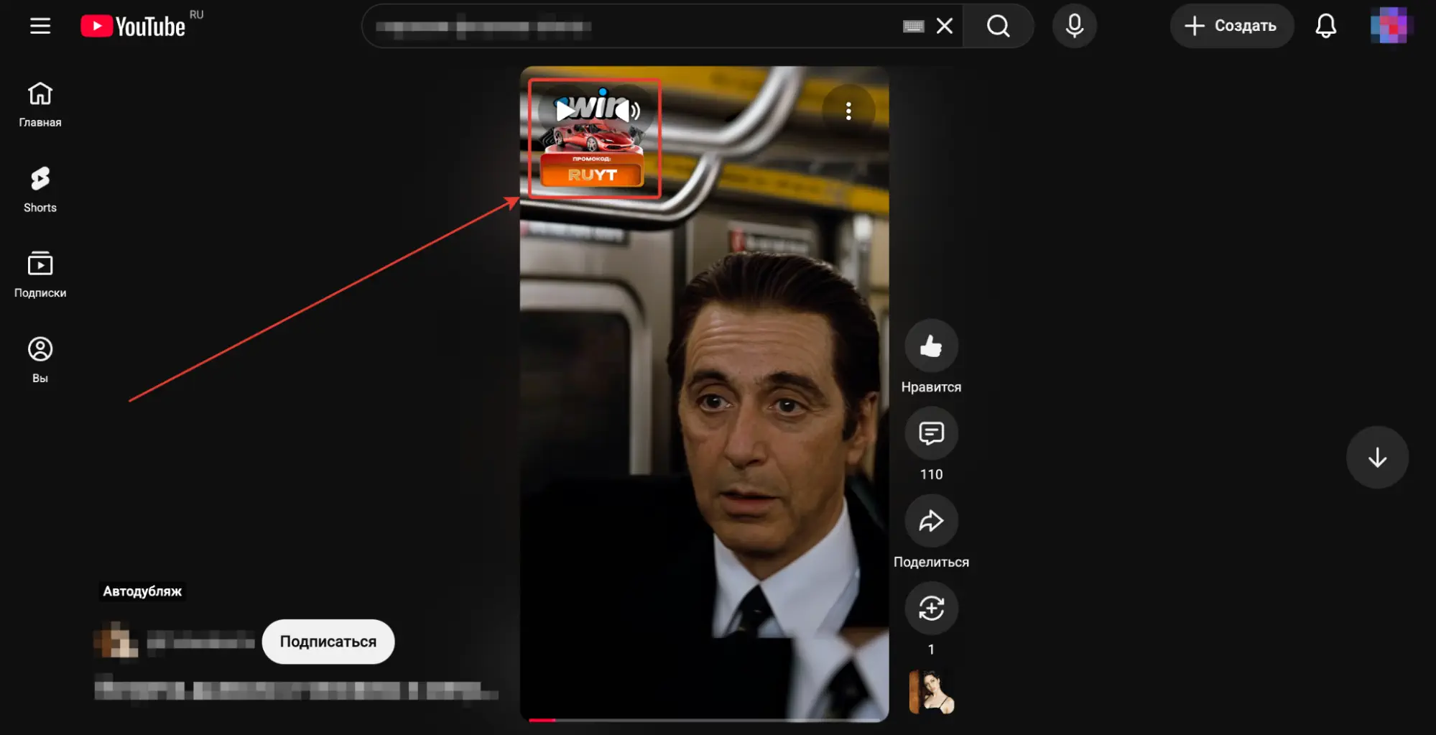
Task: Open the hamburger guide menu
Action: (x=40, y=26)
